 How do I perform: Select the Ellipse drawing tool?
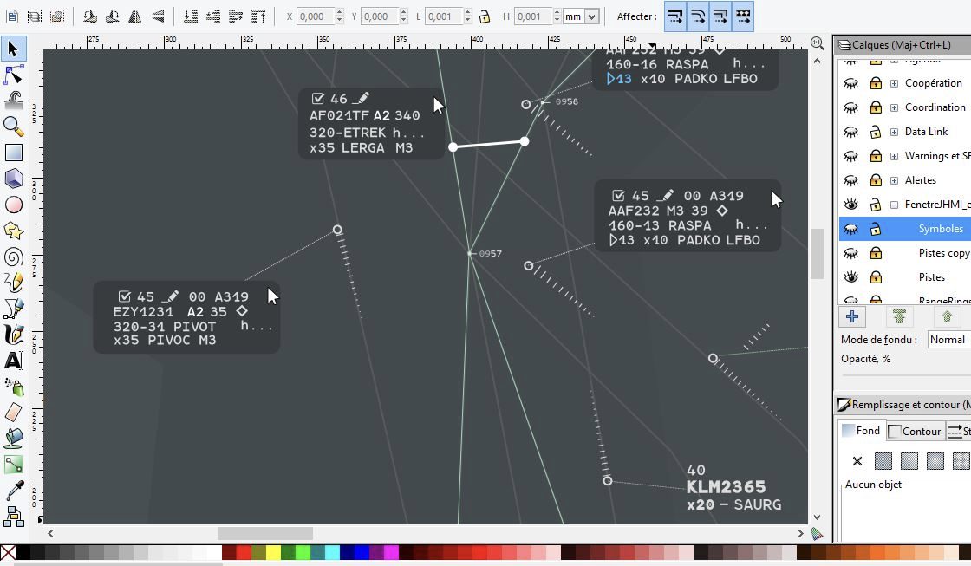(13, 205)
